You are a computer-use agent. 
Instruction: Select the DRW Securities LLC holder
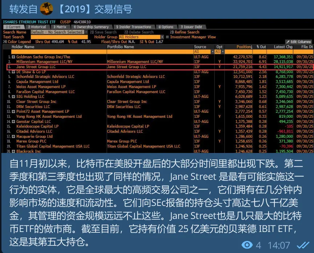pos(33,107)
